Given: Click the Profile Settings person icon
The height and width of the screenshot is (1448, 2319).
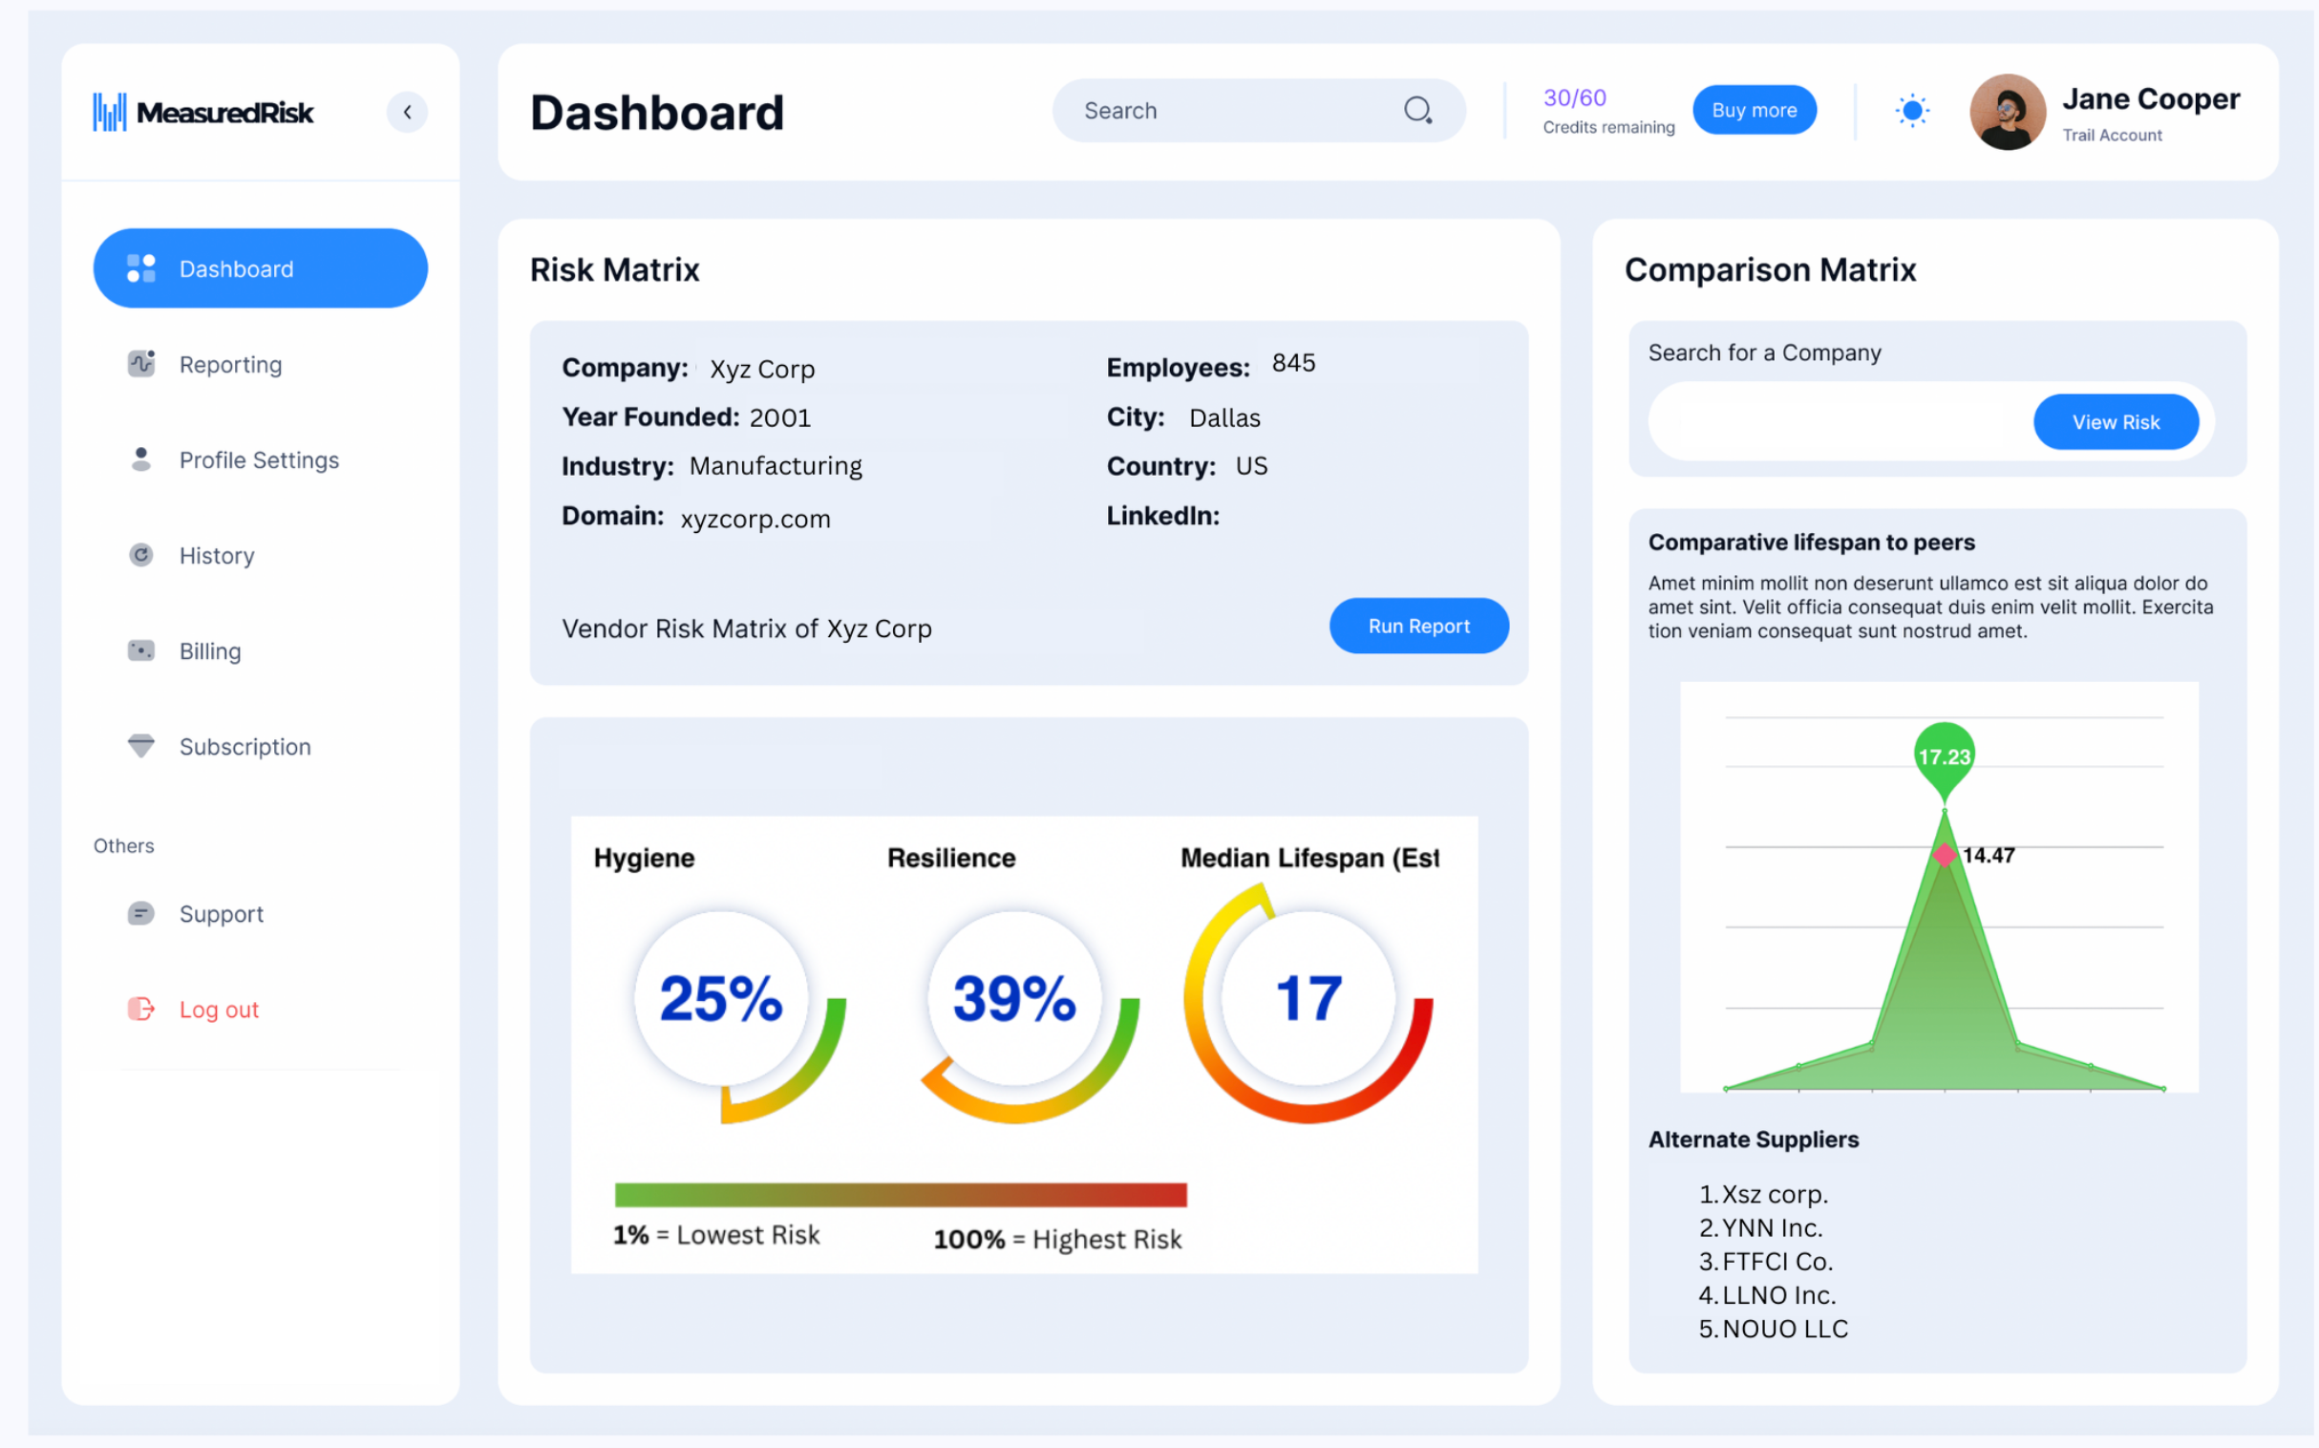Looking at the screenshot, I should pyautogui.click(x=140, y=459).
